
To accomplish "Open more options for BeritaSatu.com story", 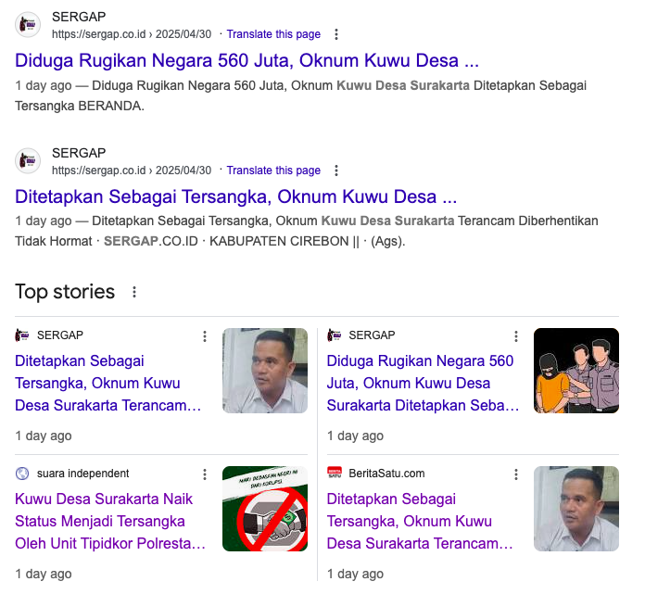I will point(516,474).
